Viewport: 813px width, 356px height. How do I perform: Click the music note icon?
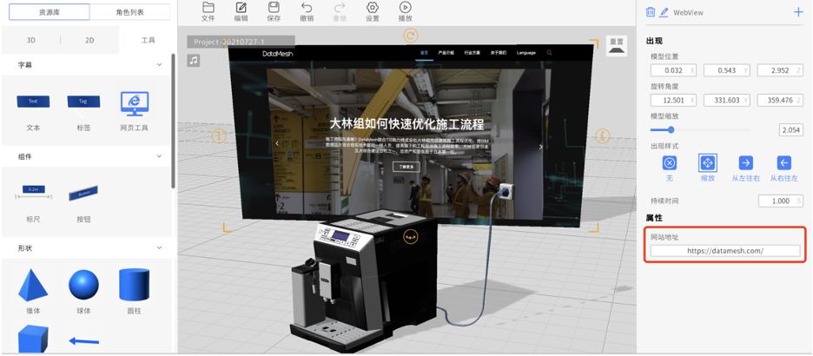[194, 61]
